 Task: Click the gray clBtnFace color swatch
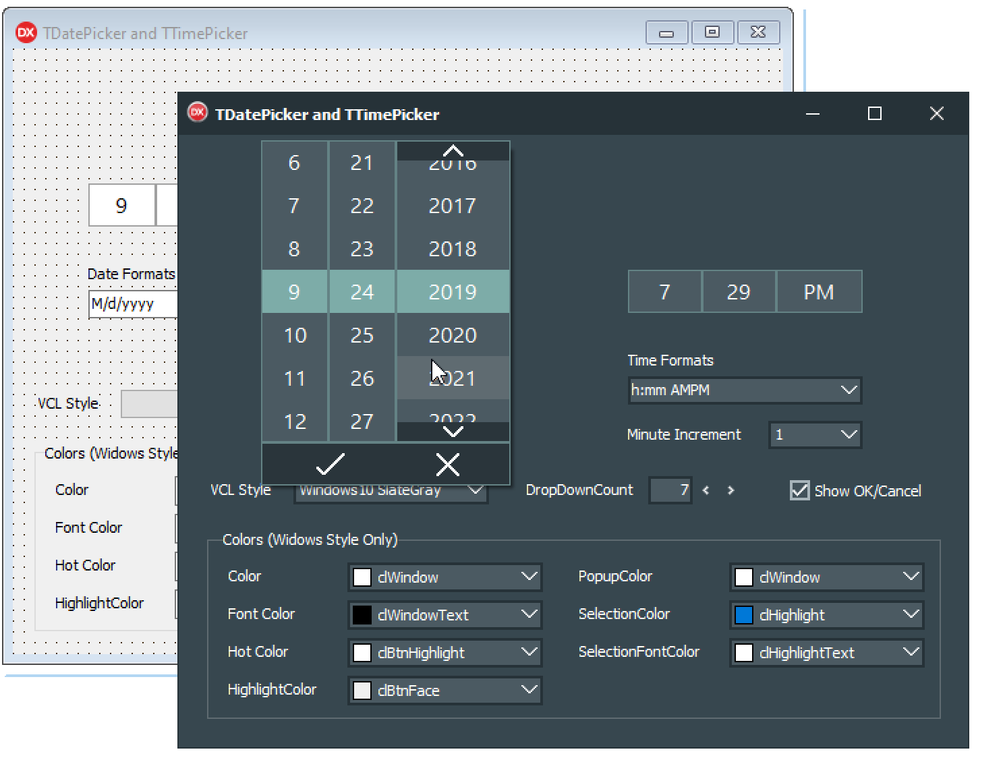point(362,690)
